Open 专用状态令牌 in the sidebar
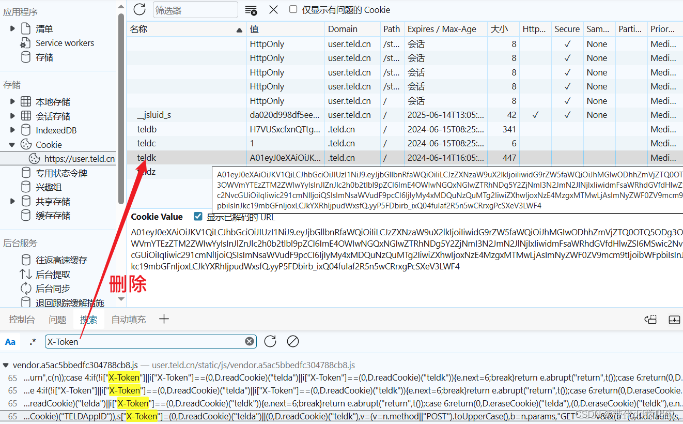 click(x=61, y=173)
